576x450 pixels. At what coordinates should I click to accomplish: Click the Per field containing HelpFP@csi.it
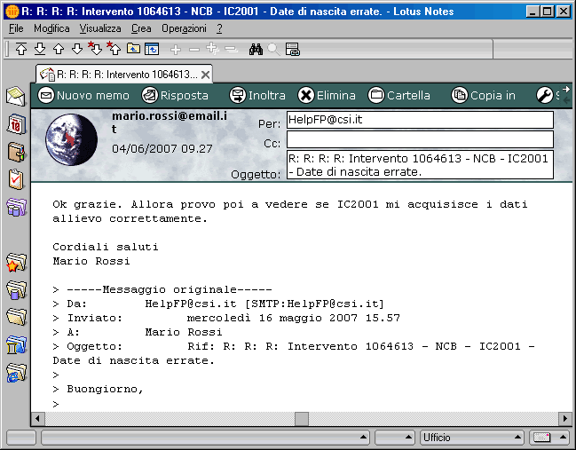tap(420, 120)
